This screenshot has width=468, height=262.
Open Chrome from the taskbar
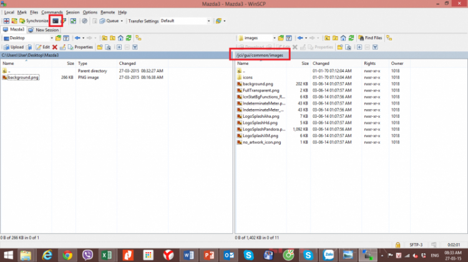click(67, 255)
